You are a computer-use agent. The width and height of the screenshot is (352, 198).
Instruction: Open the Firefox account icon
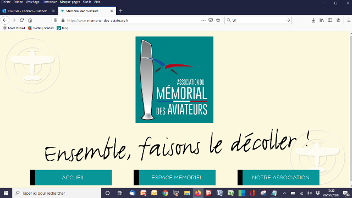(338, 20)
